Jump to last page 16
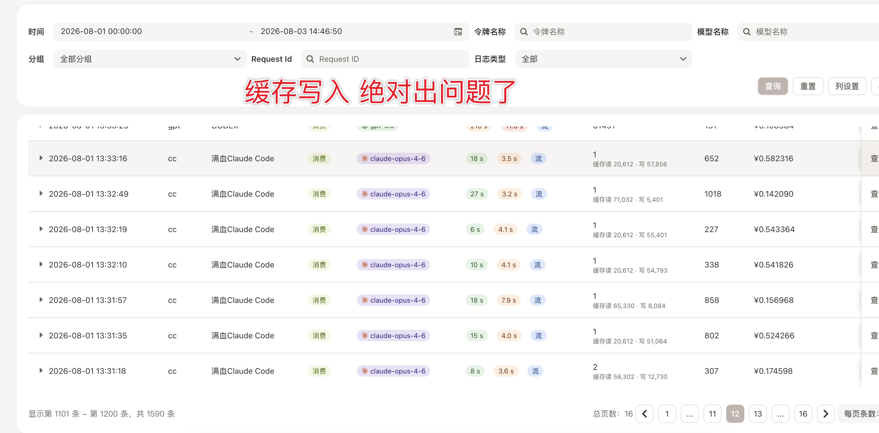This screenshot has width=879, height=433. [803, 414]
